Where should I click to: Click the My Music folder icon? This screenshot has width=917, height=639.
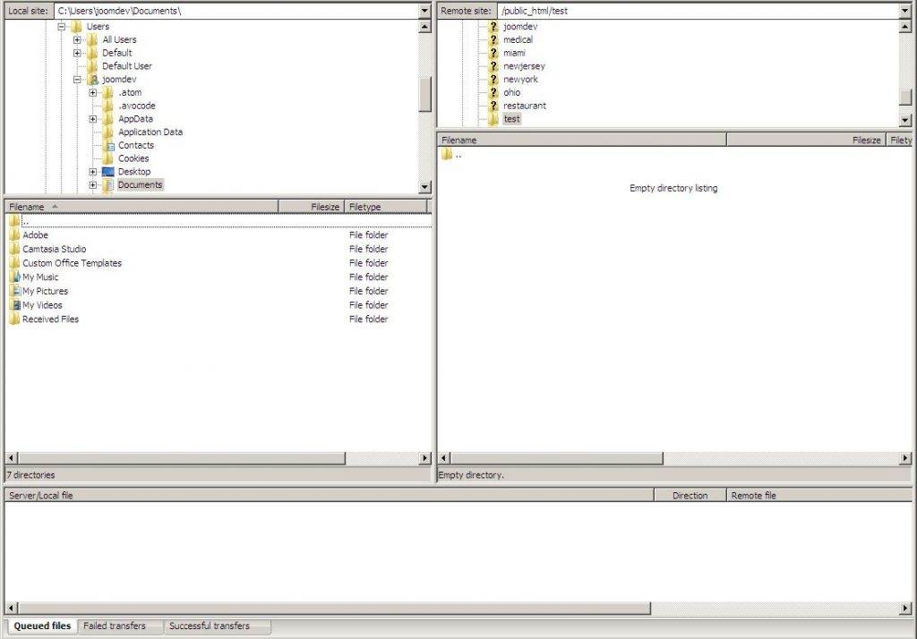pyautogui.click(x=14, y=277)
